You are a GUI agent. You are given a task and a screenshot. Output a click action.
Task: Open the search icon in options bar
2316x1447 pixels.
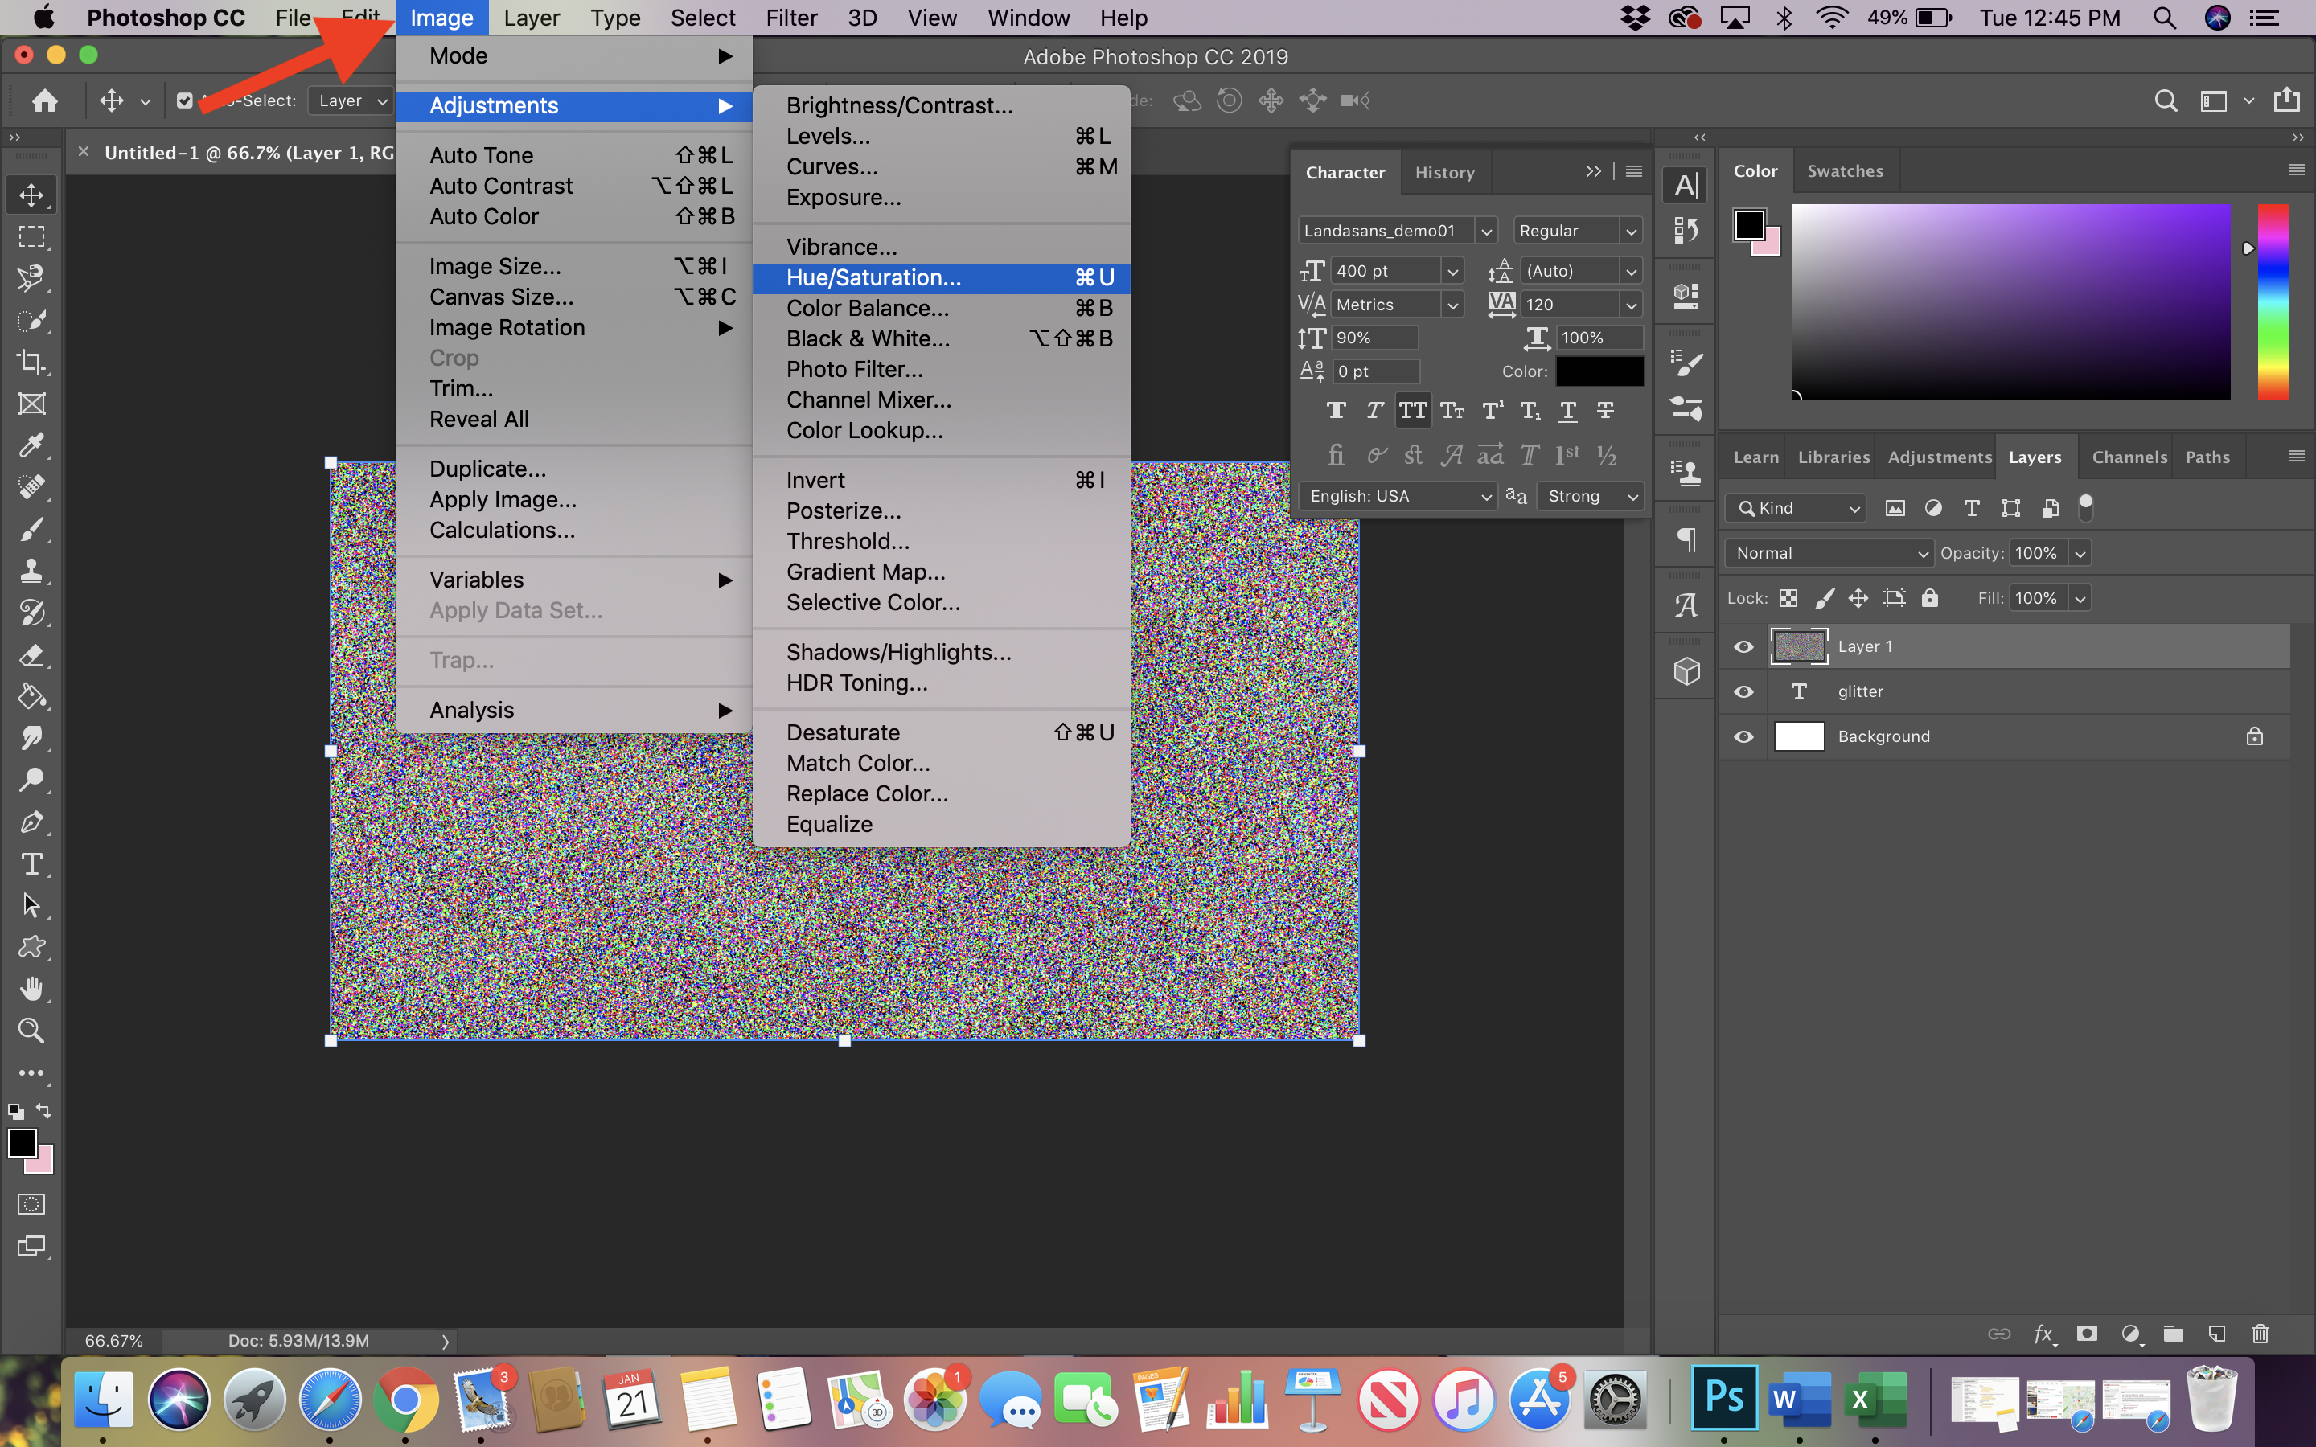[2166, 100]
